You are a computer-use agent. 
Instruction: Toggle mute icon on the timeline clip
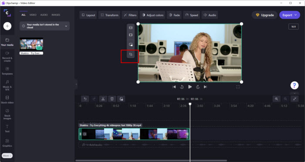[85, 134]
